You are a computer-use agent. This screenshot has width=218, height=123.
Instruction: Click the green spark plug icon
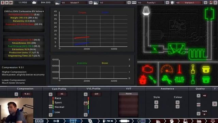[x=153, y=80]
